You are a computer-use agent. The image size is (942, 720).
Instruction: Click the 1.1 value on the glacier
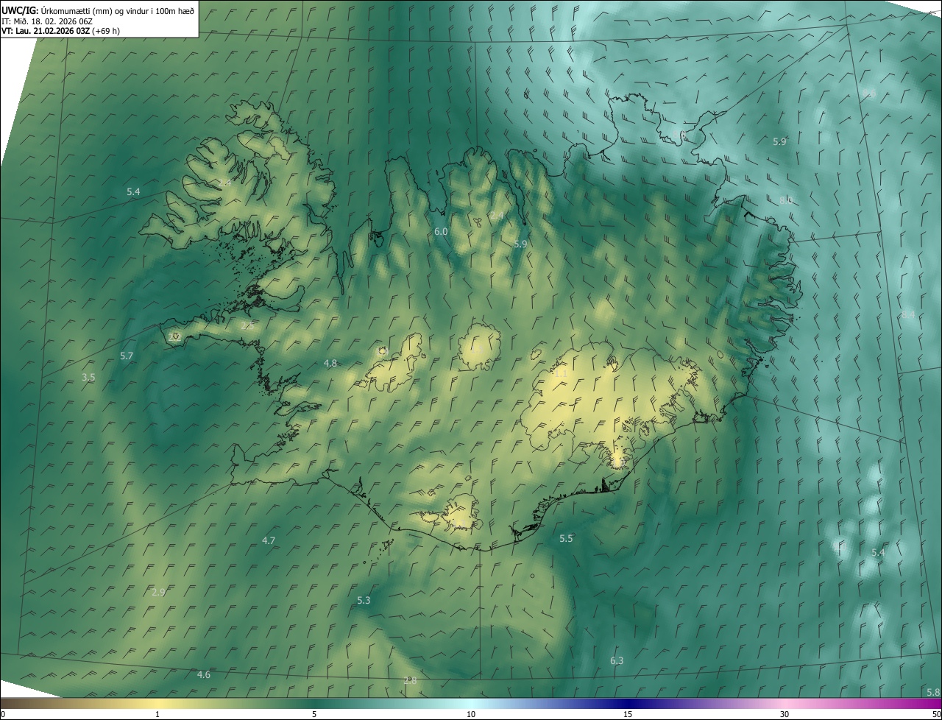pyautogui.click(x=561, y=373)
